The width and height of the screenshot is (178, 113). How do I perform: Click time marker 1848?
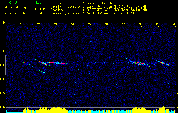(138, 24)
